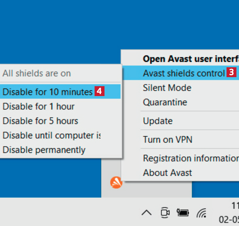
Task: Toggle Silent Mode in Avast menu
Action: pyautogui.click(x=167, y=88)
